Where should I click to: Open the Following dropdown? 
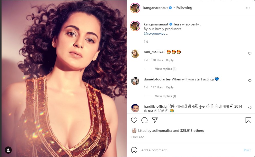click(184, 7)
